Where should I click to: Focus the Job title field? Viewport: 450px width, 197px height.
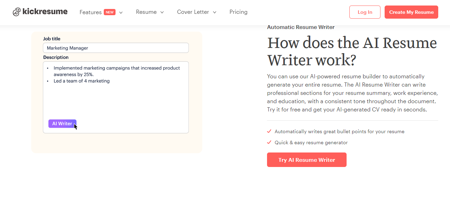(116, 48)
